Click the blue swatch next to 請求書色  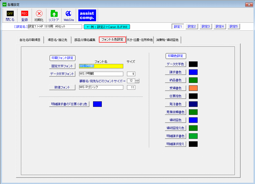[x=194, y=72]
